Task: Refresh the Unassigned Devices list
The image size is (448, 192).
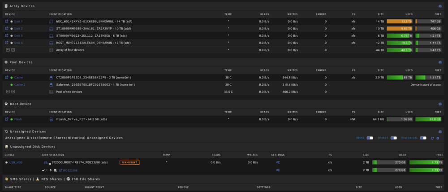Action: [x=432, y=138]
